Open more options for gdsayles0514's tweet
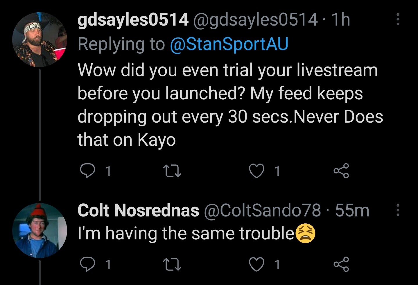This screenshot has height=285, width=418. tap(398, 19)
